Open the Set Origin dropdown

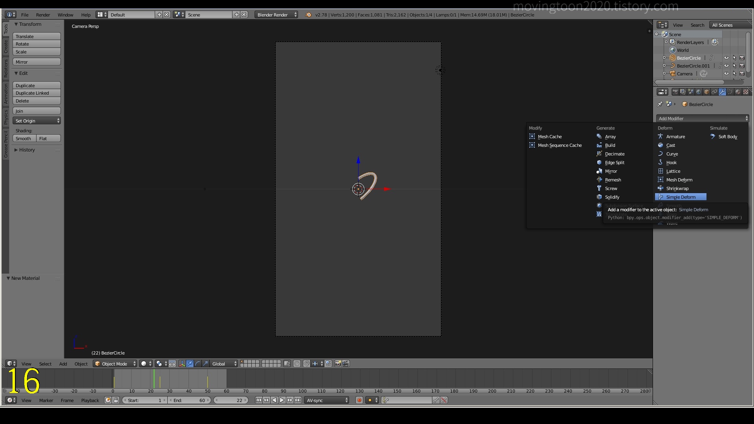37,121
